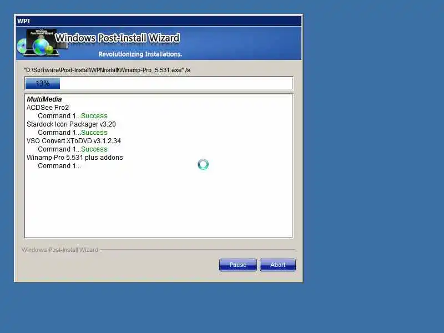Viewport: 444px width, 333px height.
Task: Select the ACDSee Pro2 entry
Action: [x=48, y=108]
